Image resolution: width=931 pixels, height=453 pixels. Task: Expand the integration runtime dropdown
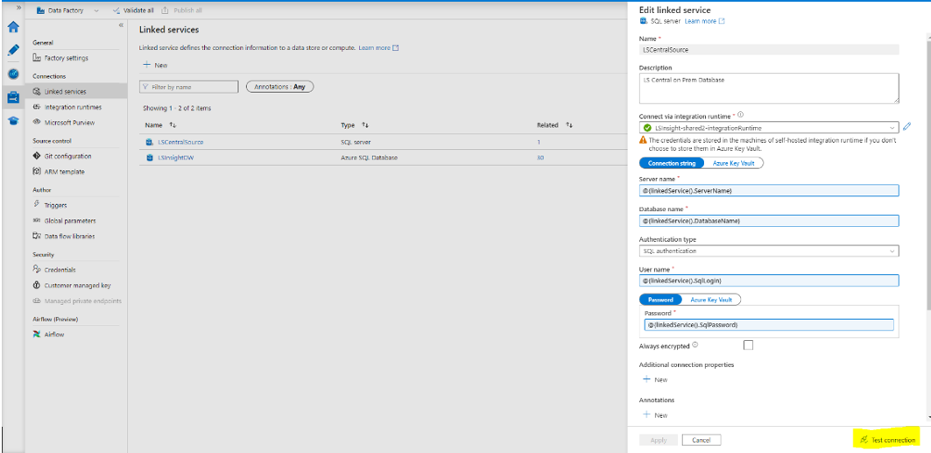click(892, 127)
